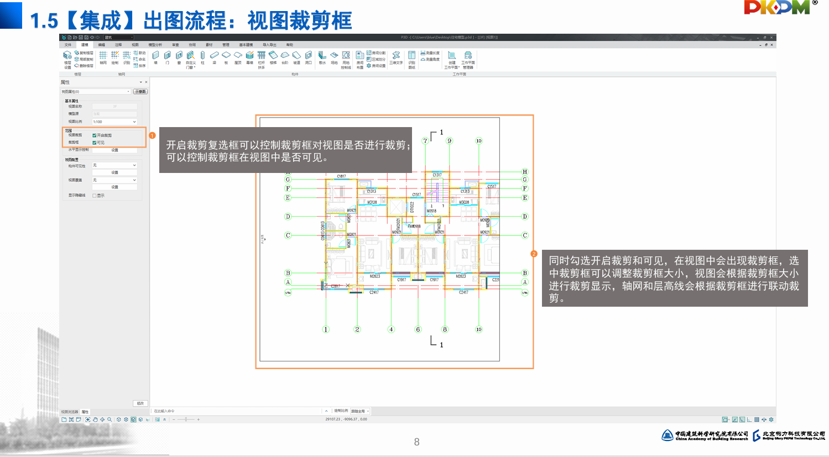Image resolution: width=829 pixels, height=457 pixels.
Task: Open the 模型分析 ribbon tab
Action: point(155,45)
